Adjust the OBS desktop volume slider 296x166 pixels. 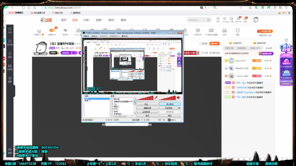pos(167,98)
